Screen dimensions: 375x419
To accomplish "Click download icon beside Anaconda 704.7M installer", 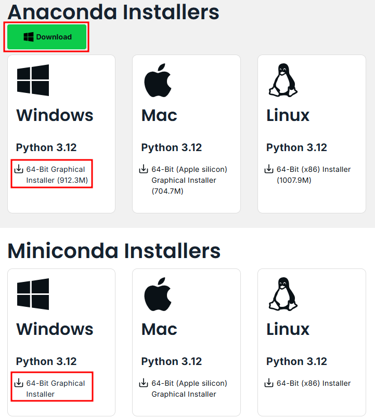I will (144, 169).
